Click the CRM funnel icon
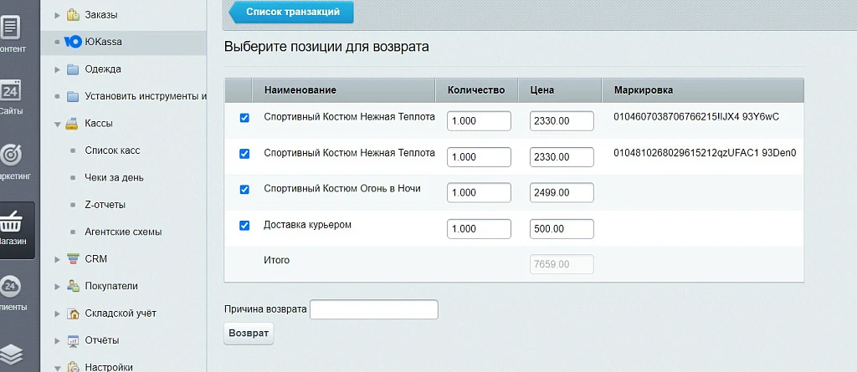 [73, 259]
